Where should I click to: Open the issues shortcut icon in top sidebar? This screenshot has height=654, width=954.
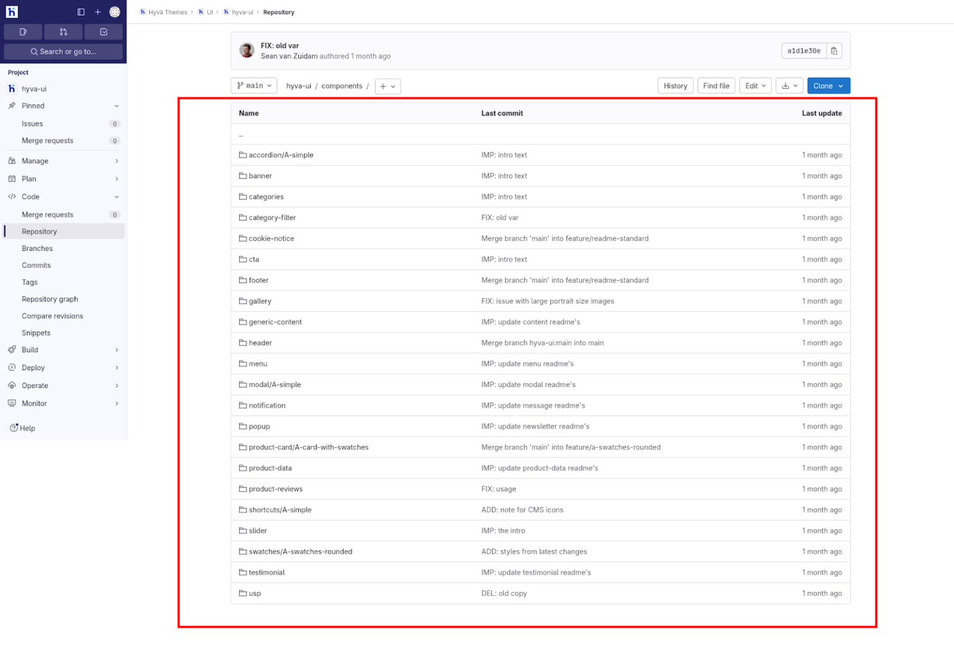pyautogui.click(x=23, y=32)
